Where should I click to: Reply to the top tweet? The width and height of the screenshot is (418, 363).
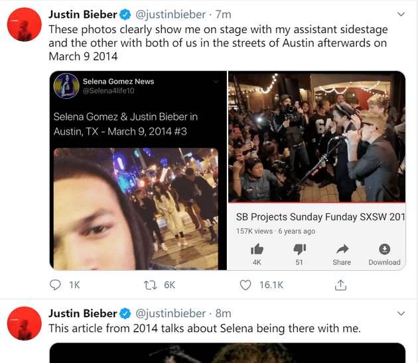(56, 285)
